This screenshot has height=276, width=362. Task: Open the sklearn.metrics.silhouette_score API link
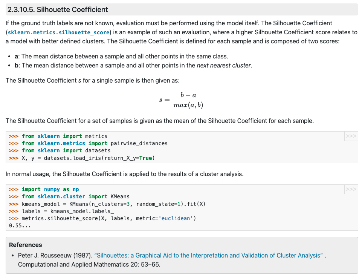pyautogui.click(x=59, y=32)
